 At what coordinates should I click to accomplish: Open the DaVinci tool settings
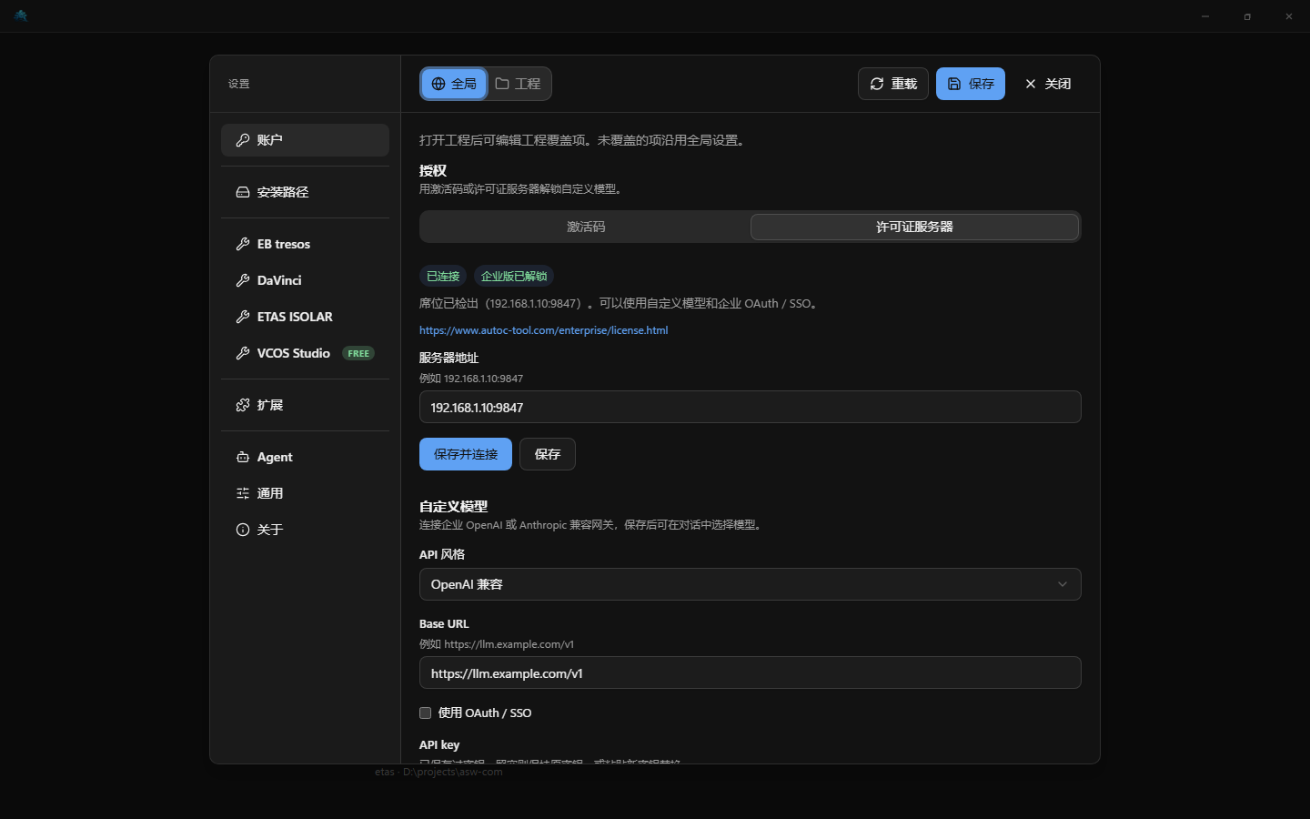305,280
